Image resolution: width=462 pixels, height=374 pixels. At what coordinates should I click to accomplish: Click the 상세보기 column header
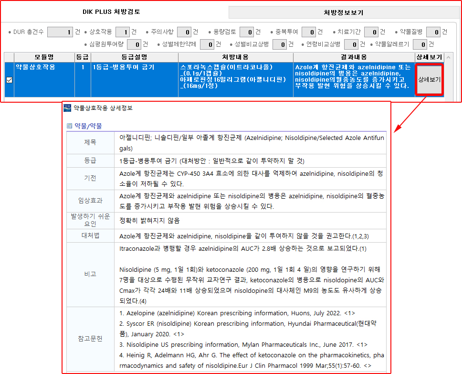tap(429, 57)
